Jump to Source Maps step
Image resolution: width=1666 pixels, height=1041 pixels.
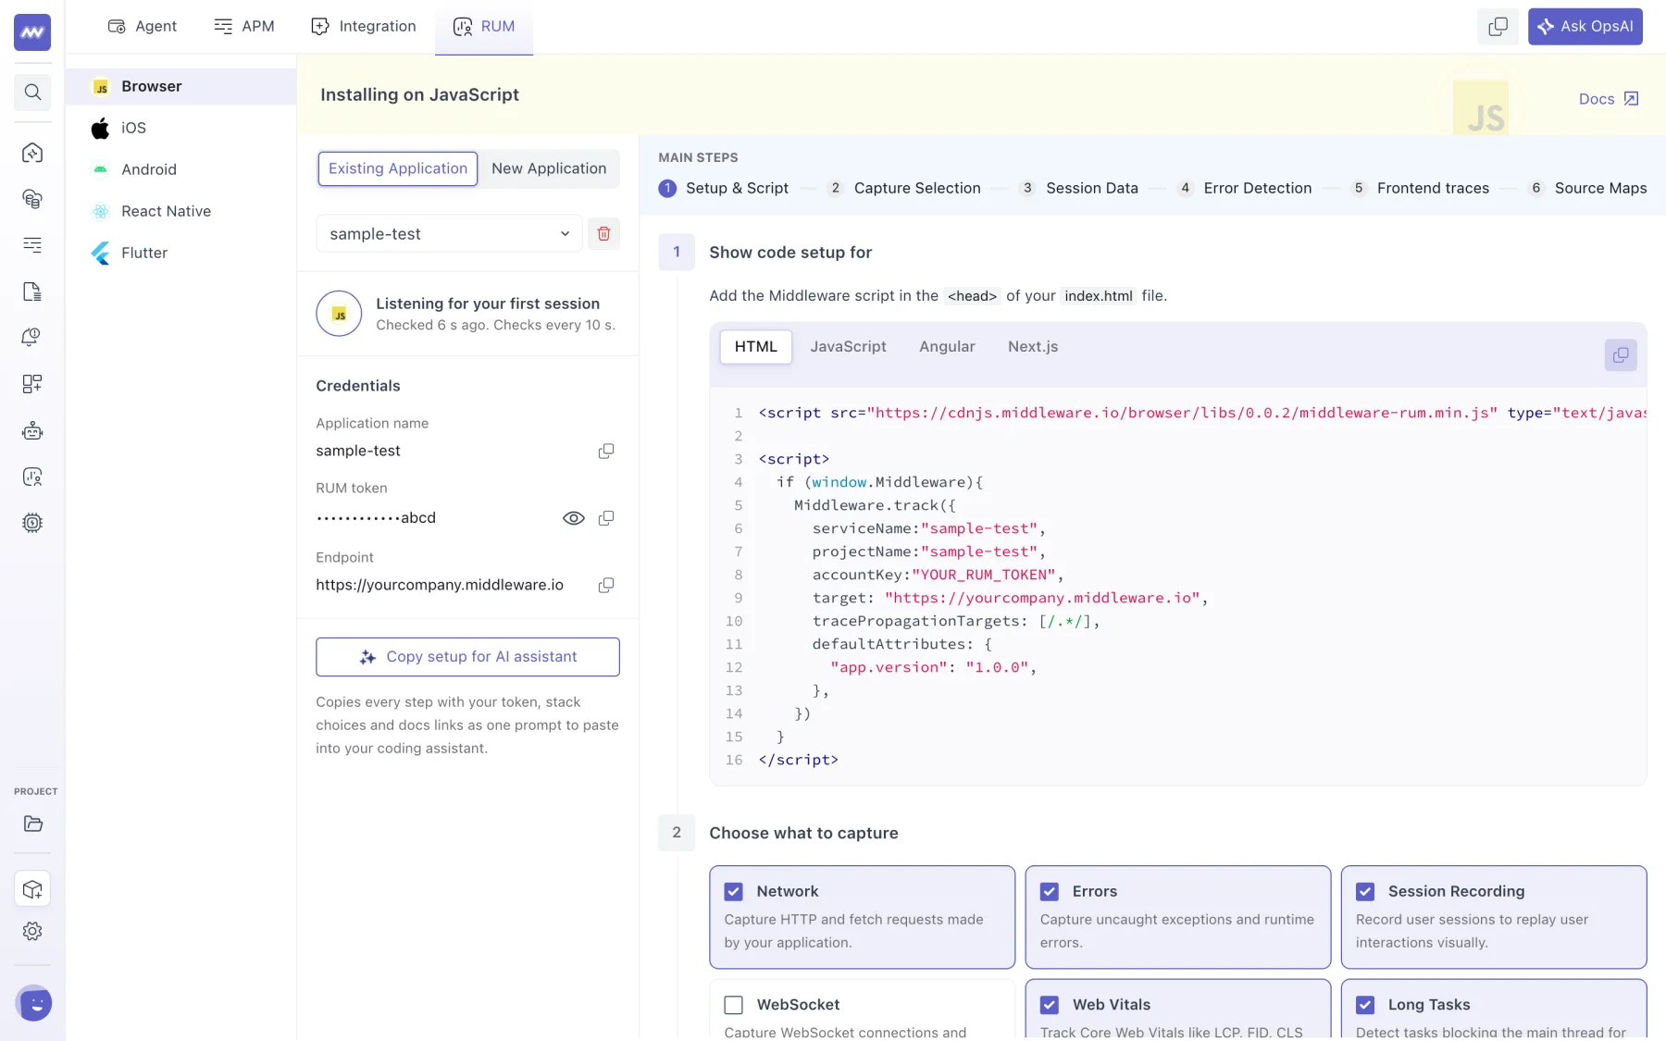click(1587, 188)
